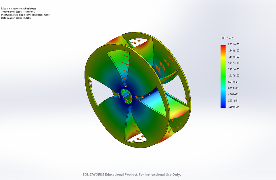
Task: Click the Deformation scale: 17.3666 text
Action: (16, 18)
